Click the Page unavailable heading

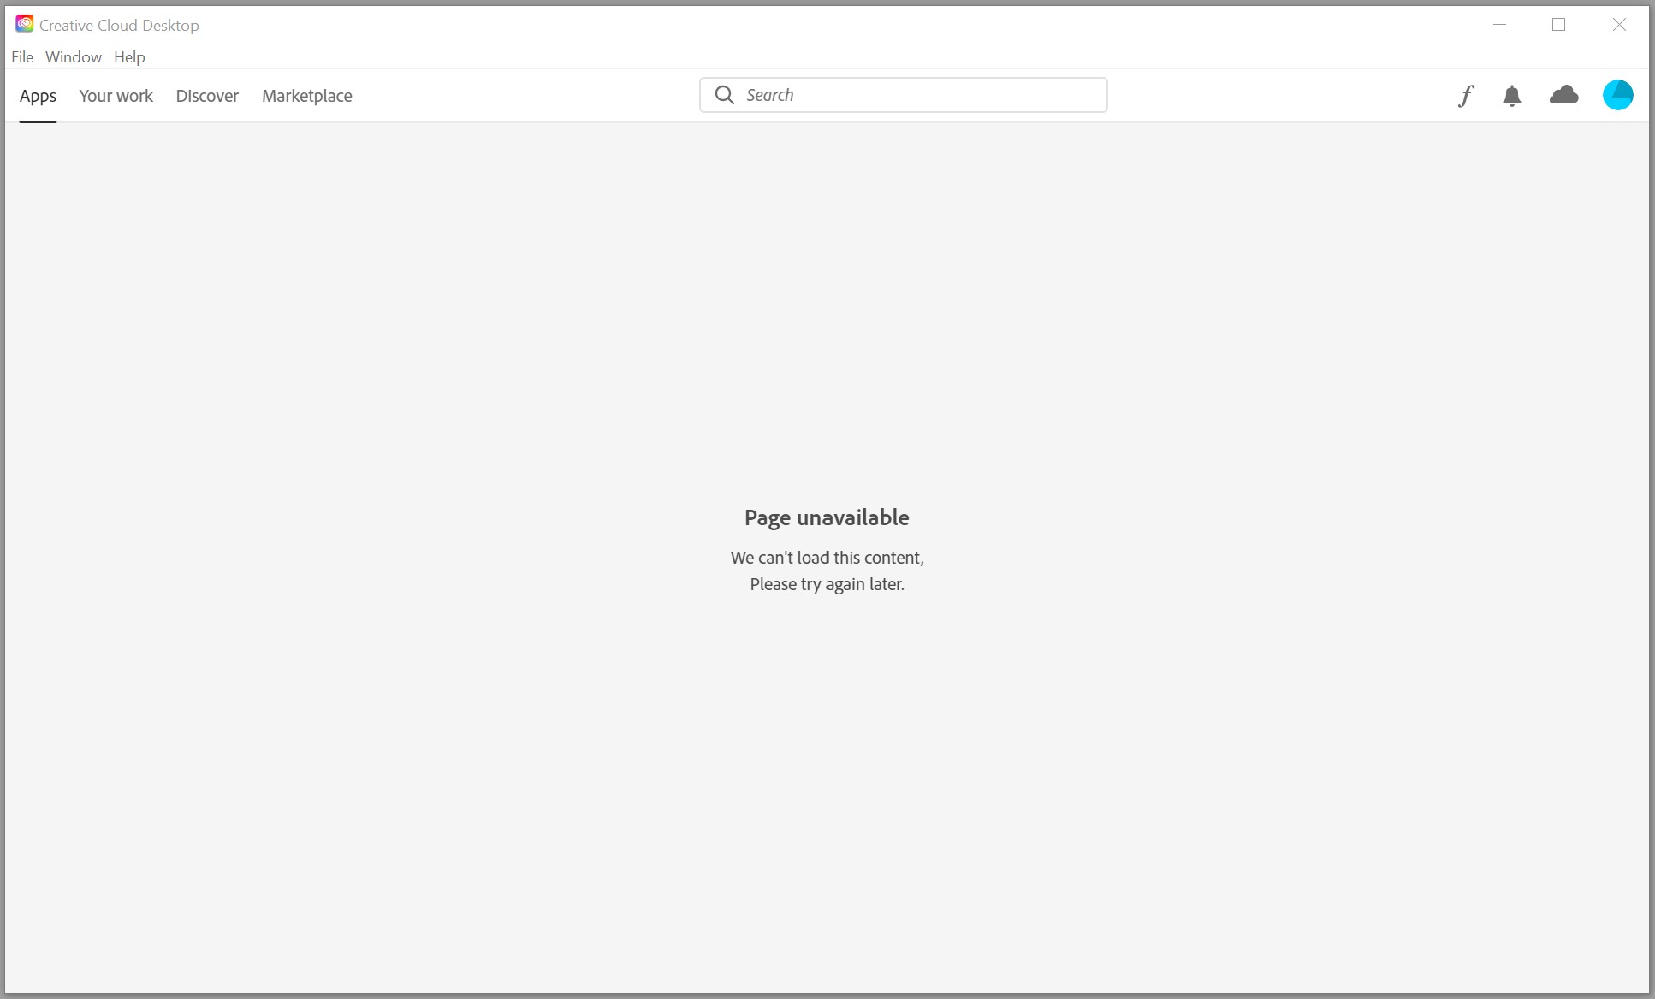pos(827,517)
